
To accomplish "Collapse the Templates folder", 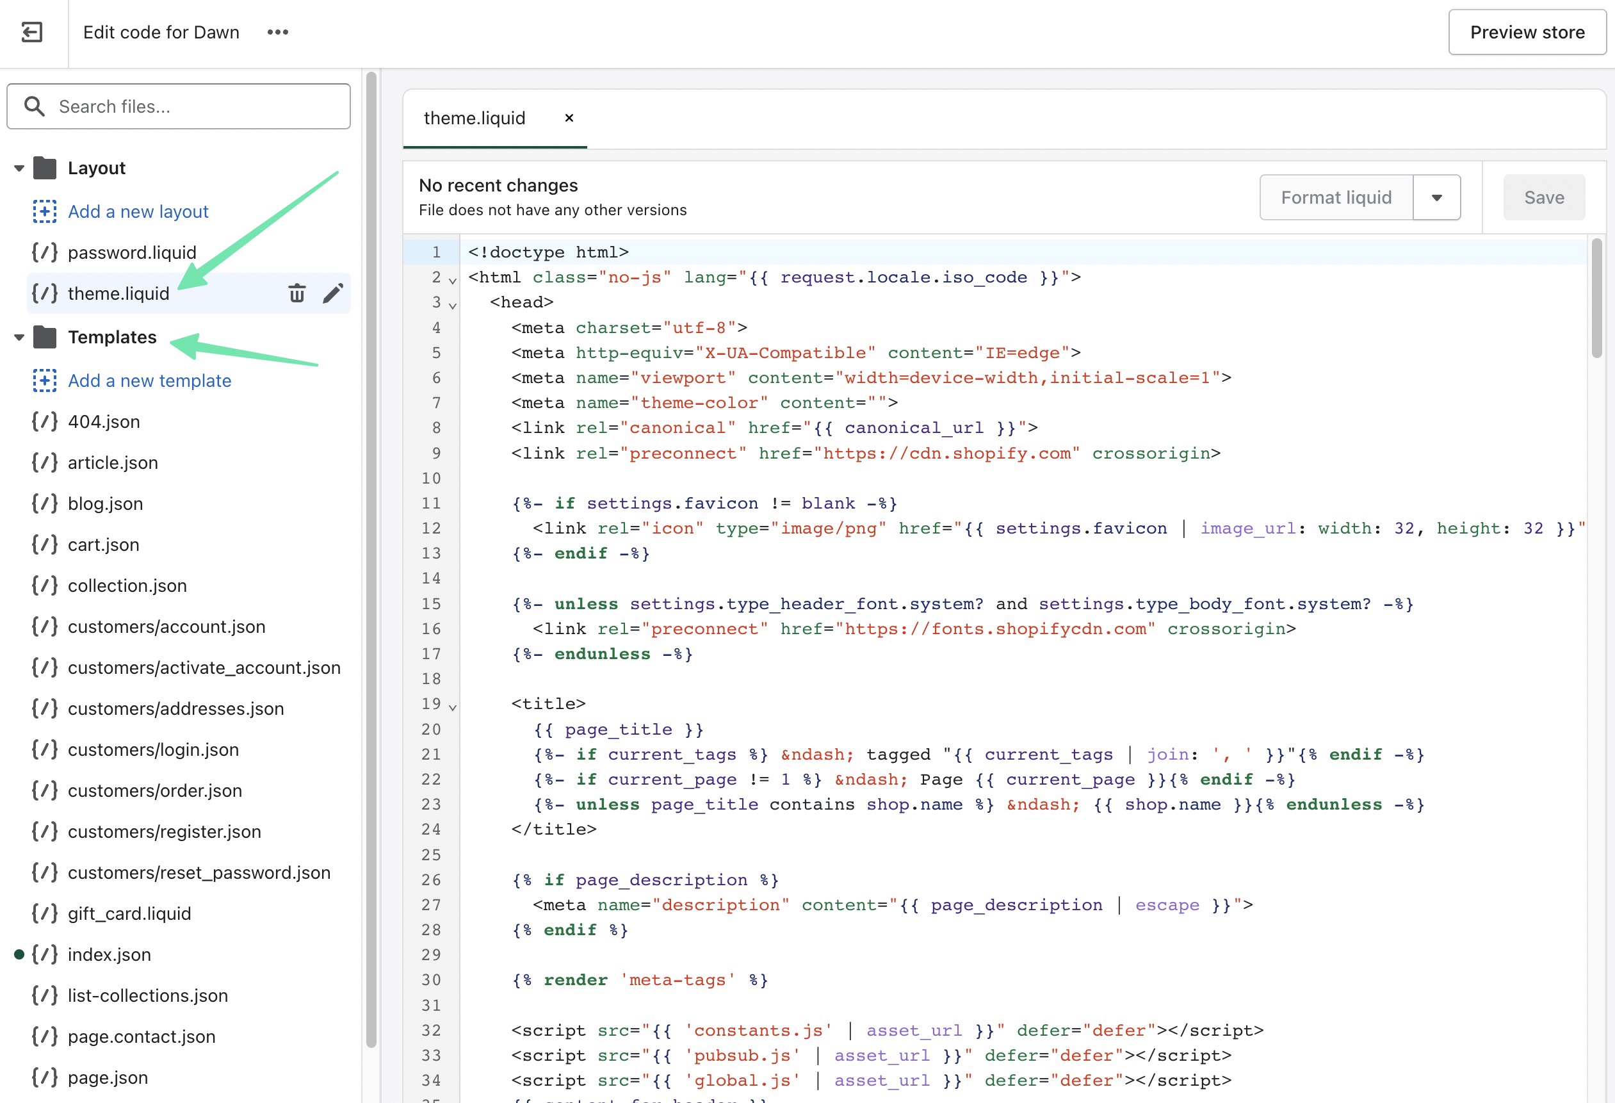I will (x=19, y=338).
